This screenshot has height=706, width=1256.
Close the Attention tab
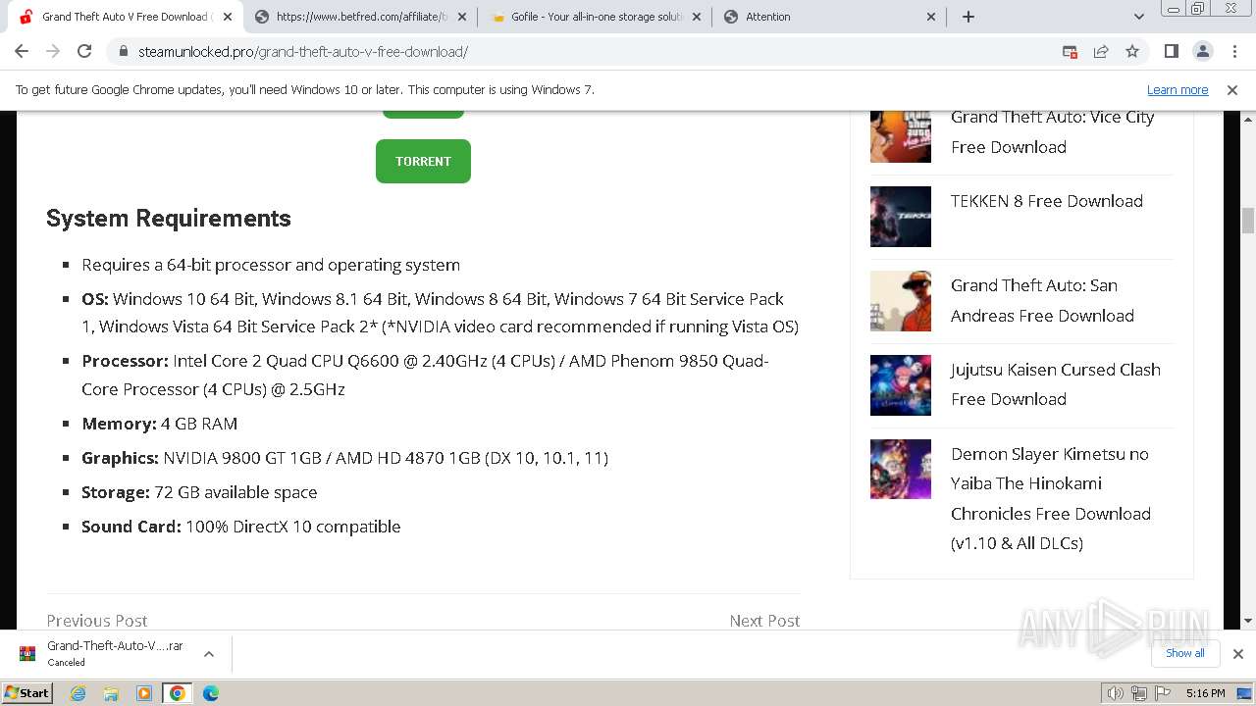(x=931, y=17)
